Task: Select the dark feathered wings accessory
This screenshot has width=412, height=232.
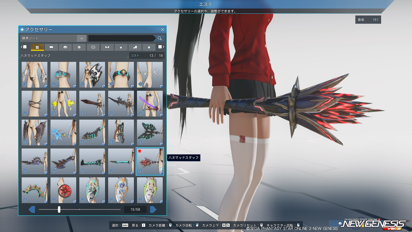Action: 34,132
